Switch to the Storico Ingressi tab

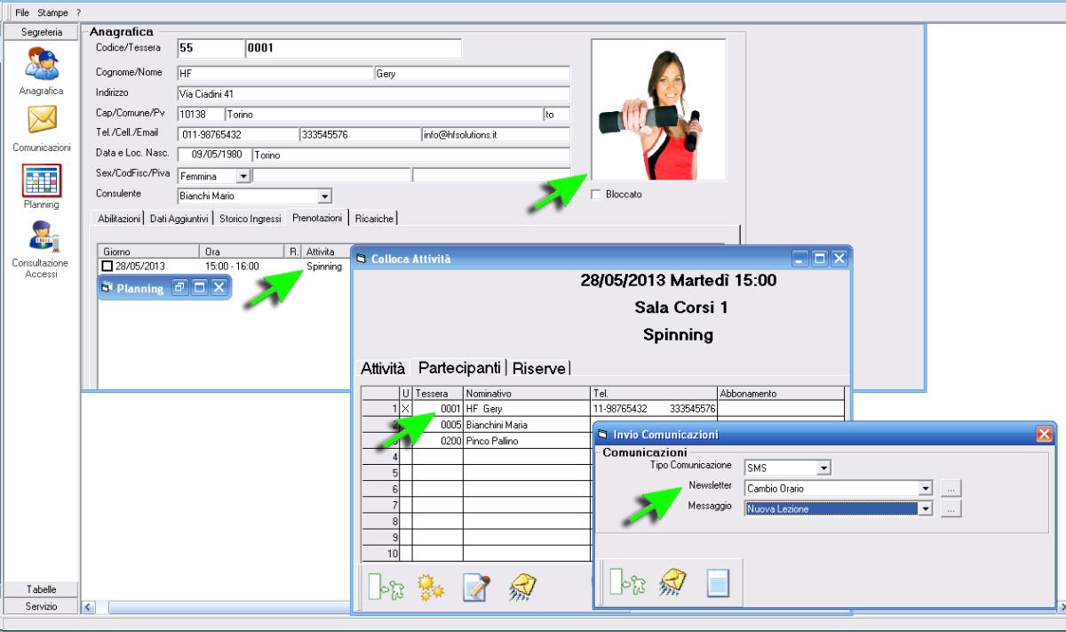pyautogui.click(x=251, y=218)
